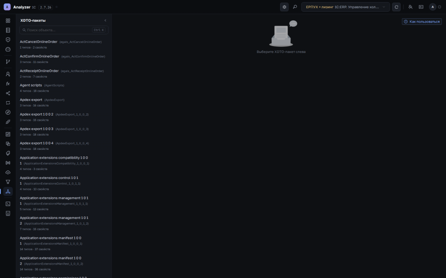Click the funnel filter icon in the sidebar
Viewport: 446px width, 278px height.
click(8, 182)
